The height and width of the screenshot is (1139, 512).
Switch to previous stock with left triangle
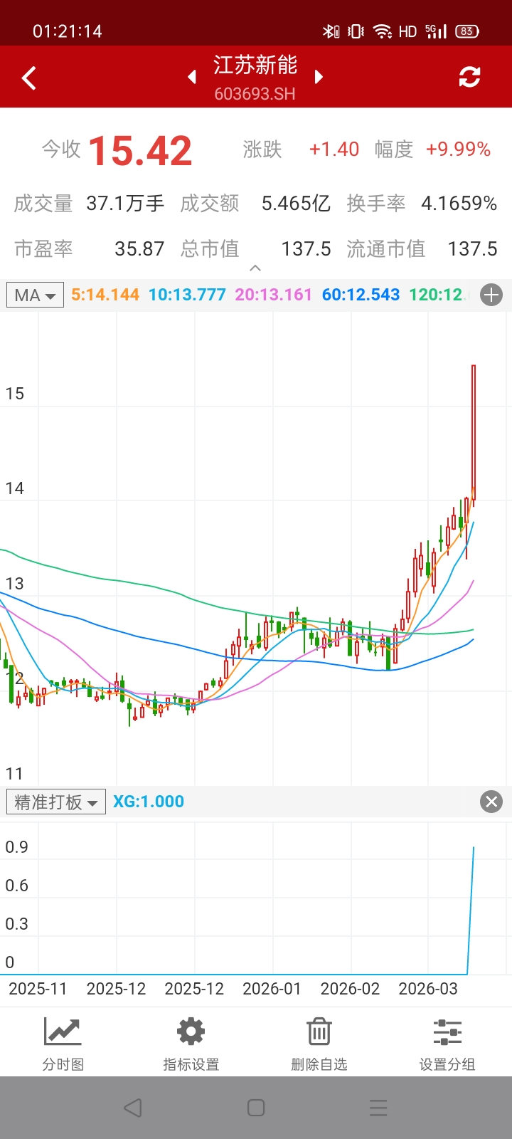pos(192,77)
